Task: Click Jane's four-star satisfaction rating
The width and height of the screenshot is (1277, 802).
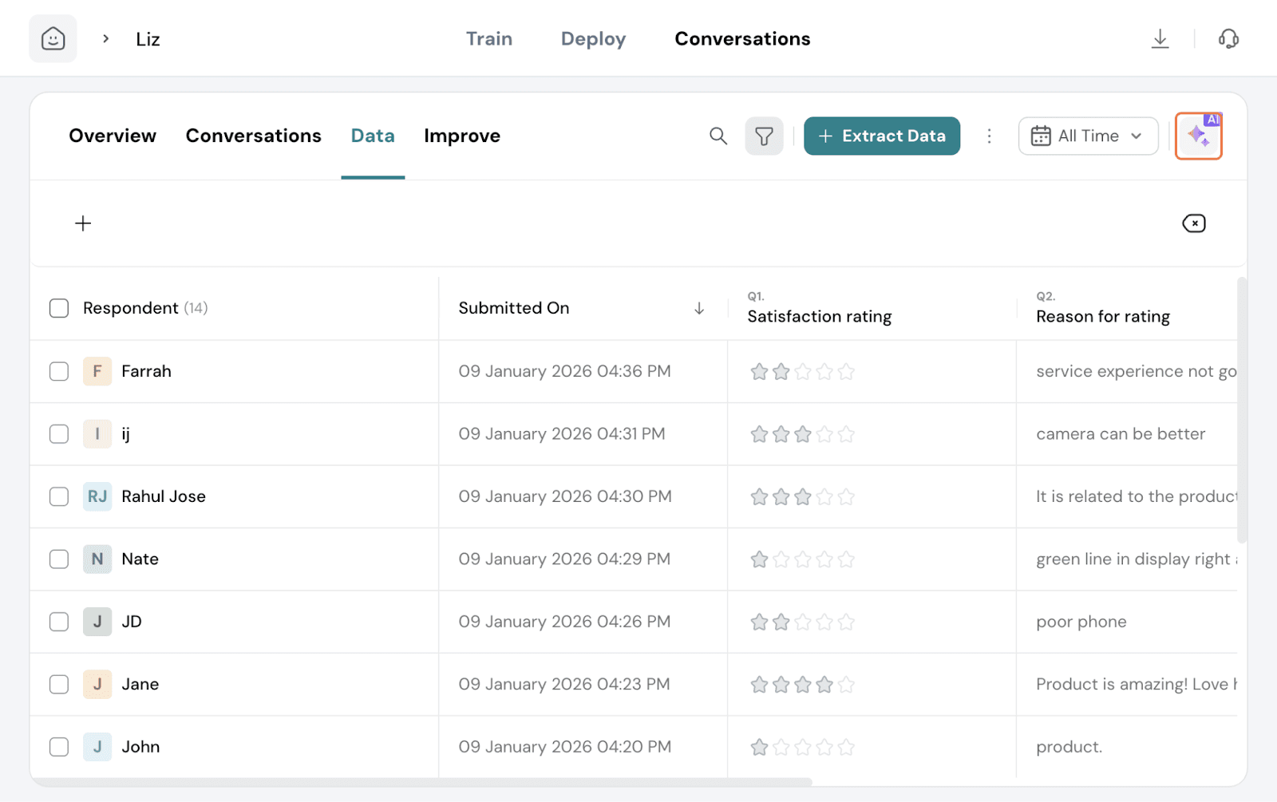Action: pos(802,685)
